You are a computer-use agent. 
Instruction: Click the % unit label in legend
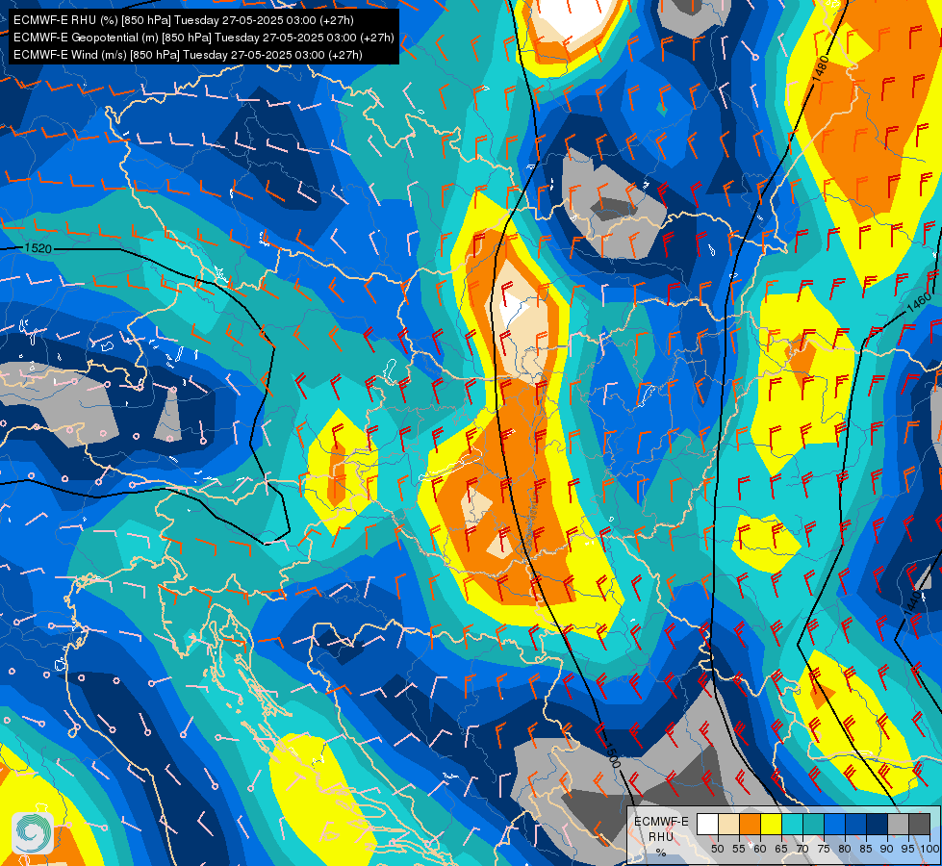tap(661, 853)
